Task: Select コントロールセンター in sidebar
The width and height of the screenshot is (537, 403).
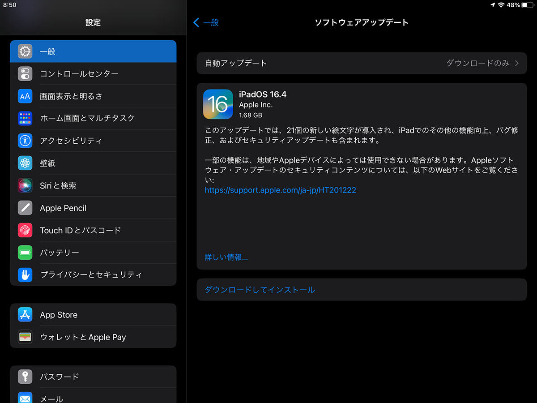Action: [x=93, y=74]
